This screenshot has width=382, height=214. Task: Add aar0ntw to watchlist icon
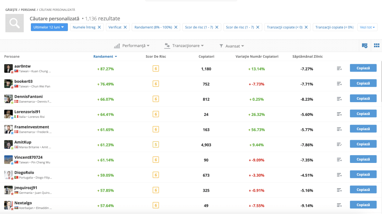(339, 69)
